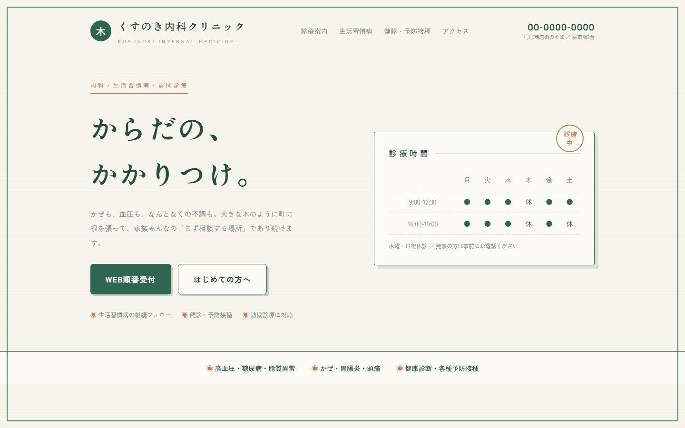
Task: Click the Thursday morning 休 cell
Action: point(528,202)
